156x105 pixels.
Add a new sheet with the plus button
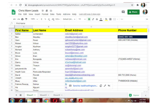pyautogui.click(x=16, y=95)
